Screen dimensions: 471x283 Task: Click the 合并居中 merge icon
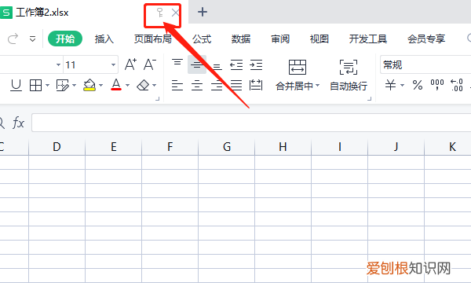coord(298,67)
